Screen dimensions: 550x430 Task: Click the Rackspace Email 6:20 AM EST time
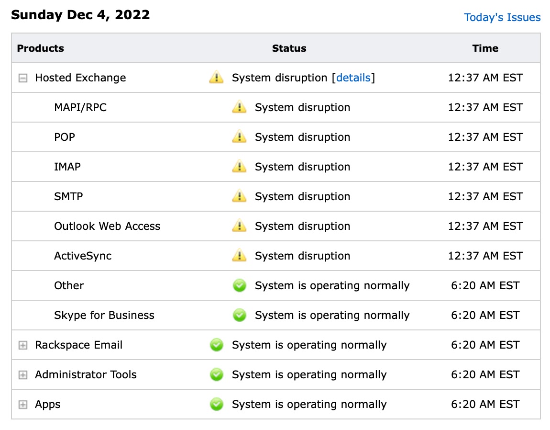[485, 345]
